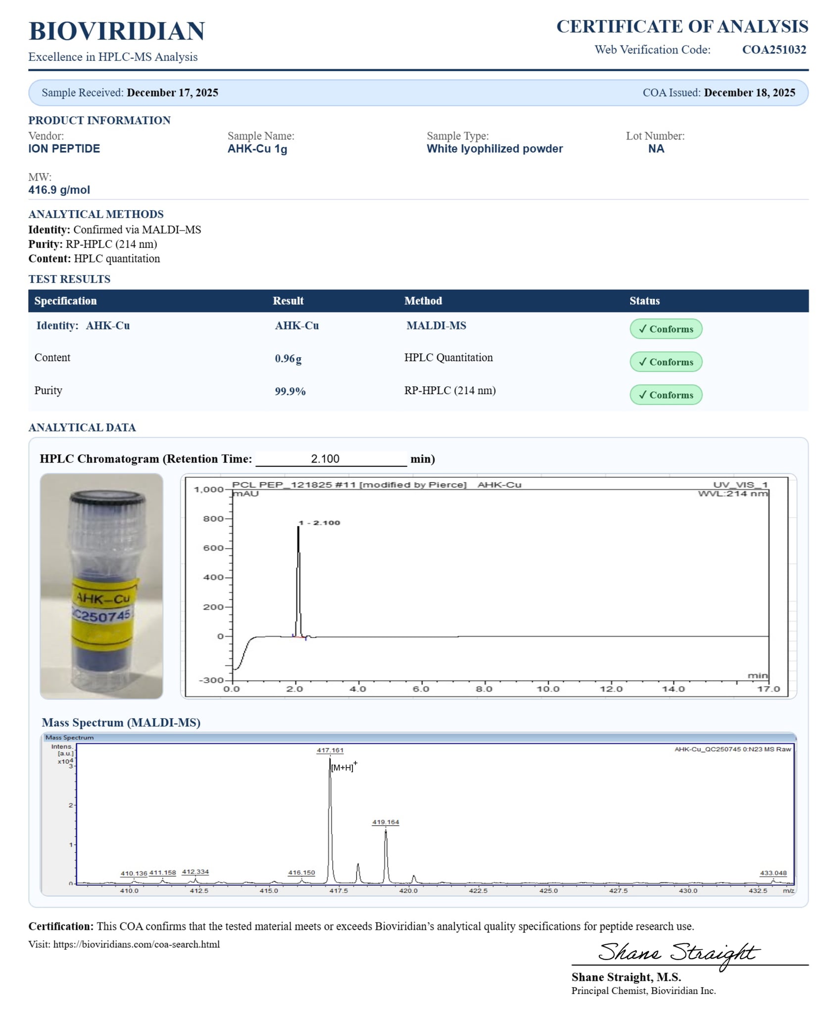This screenshot has width=822, height=1013.
Task: Select the 433.048 peak label
Action: (773, 873)
